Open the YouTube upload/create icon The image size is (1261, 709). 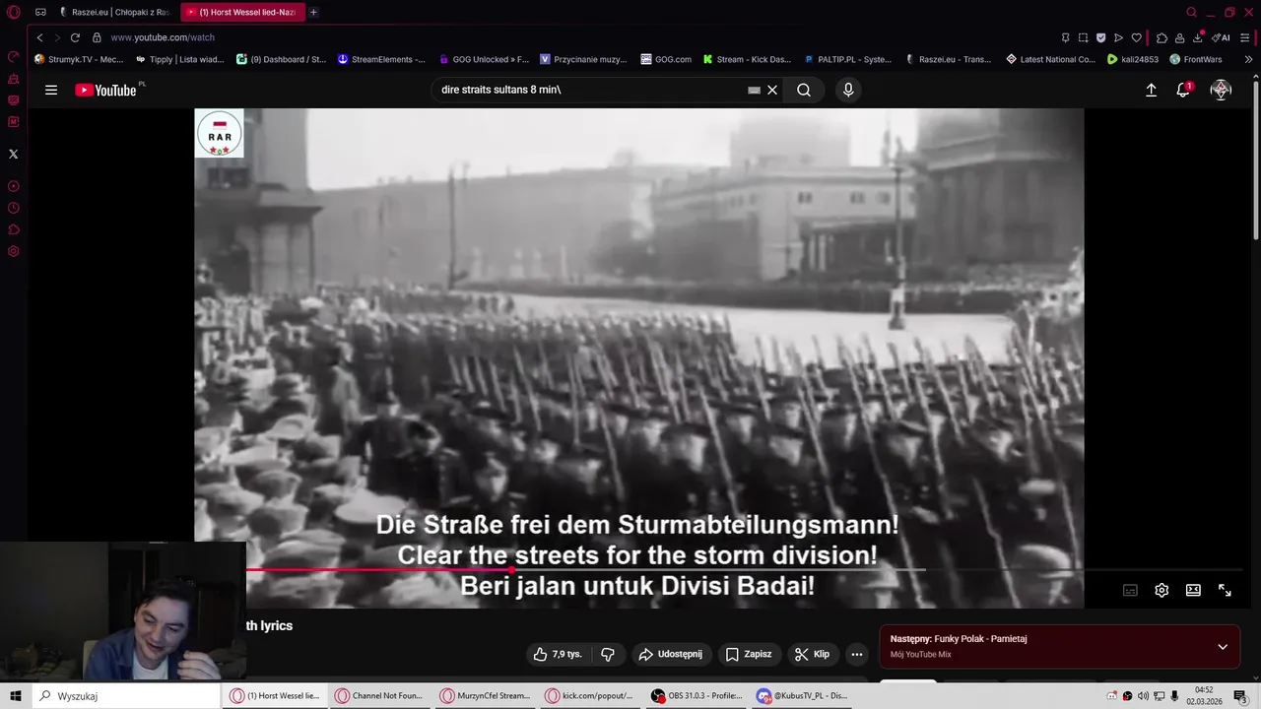pyautogui.click(x=1151, y=90)
